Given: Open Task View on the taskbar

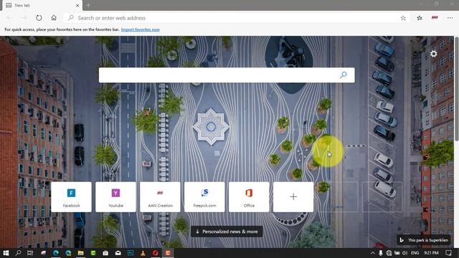Looking at the screenshot, I should [30, 253].
